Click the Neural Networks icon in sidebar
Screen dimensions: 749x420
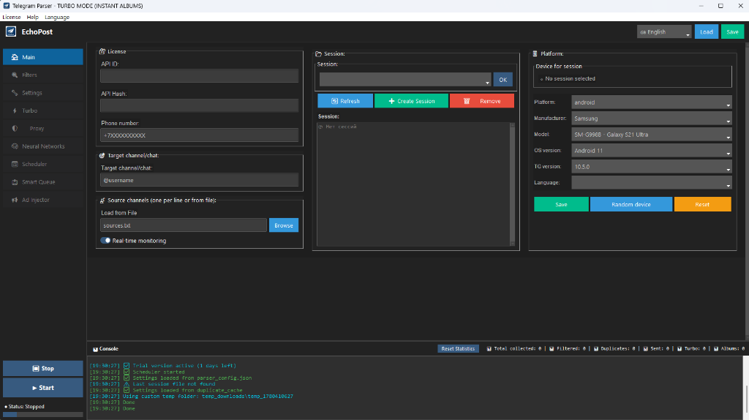click(15, 146)
